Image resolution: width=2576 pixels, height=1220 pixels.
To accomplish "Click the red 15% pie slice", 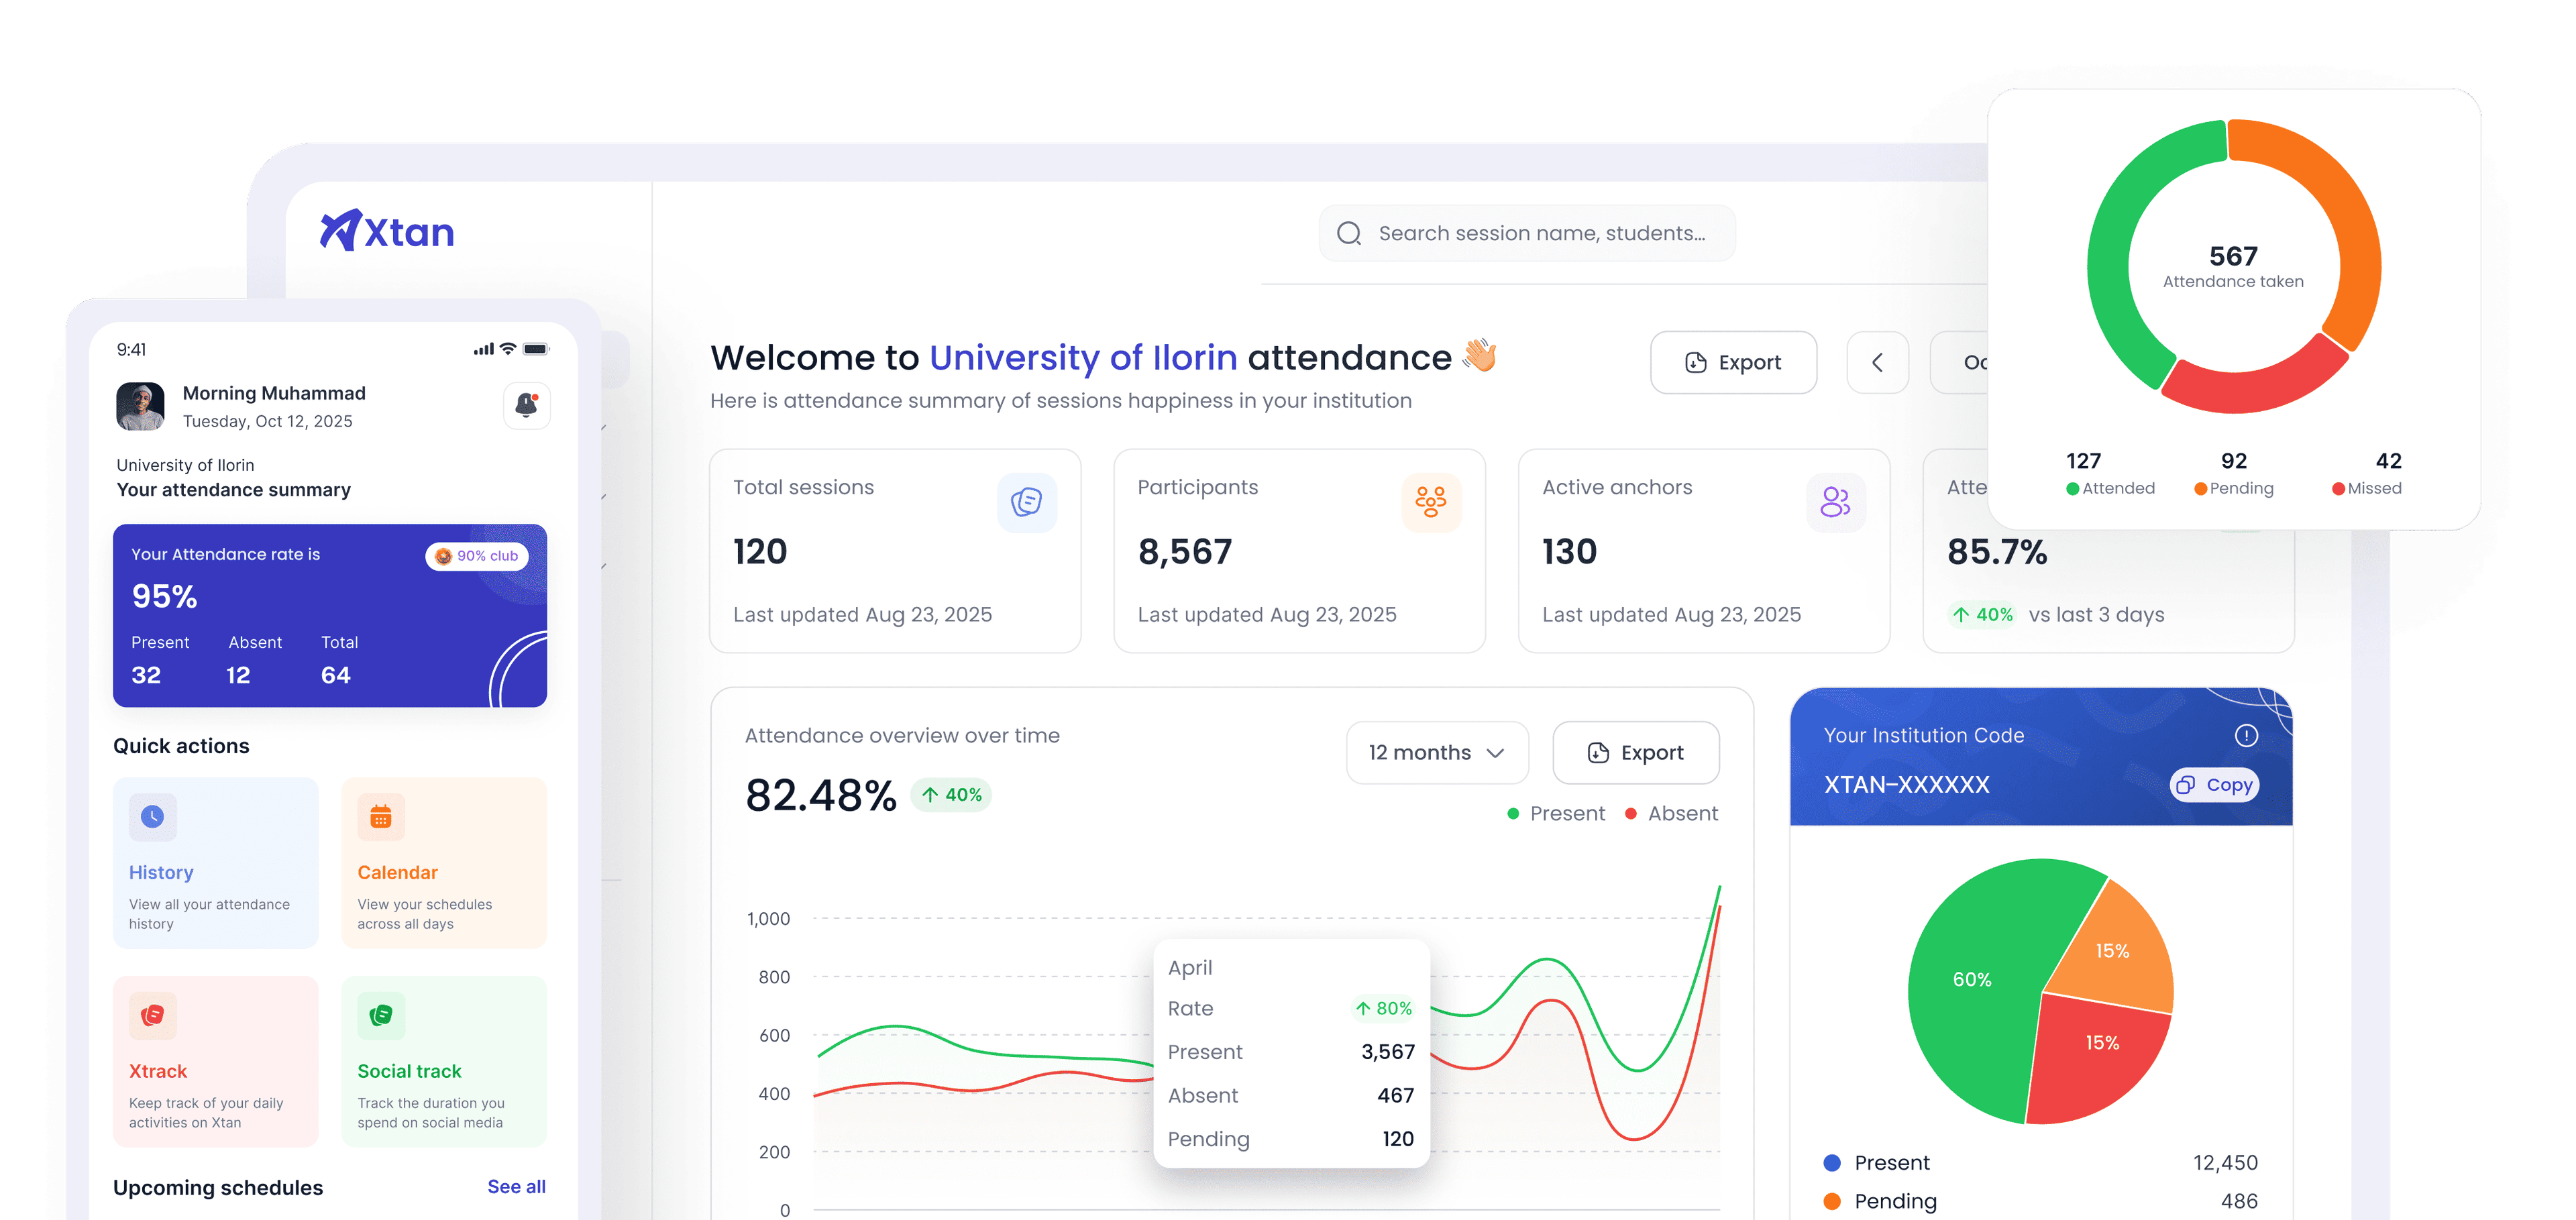I will [2101, 1043].
